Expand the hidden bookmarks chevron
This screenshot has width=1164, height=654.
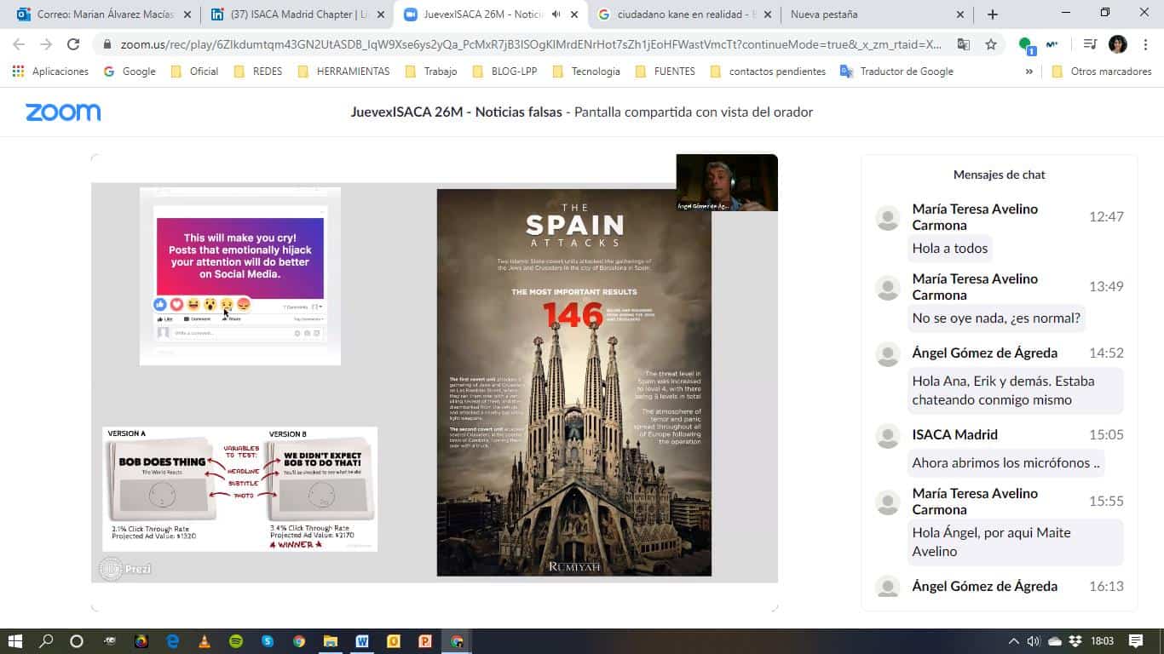pos(1029,72)
